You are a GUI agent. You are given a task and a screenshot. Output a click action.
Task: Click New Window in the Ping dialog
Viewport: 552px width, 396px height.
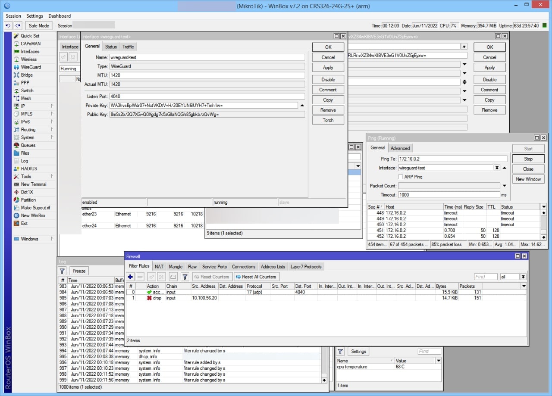(x=528, y=179)
